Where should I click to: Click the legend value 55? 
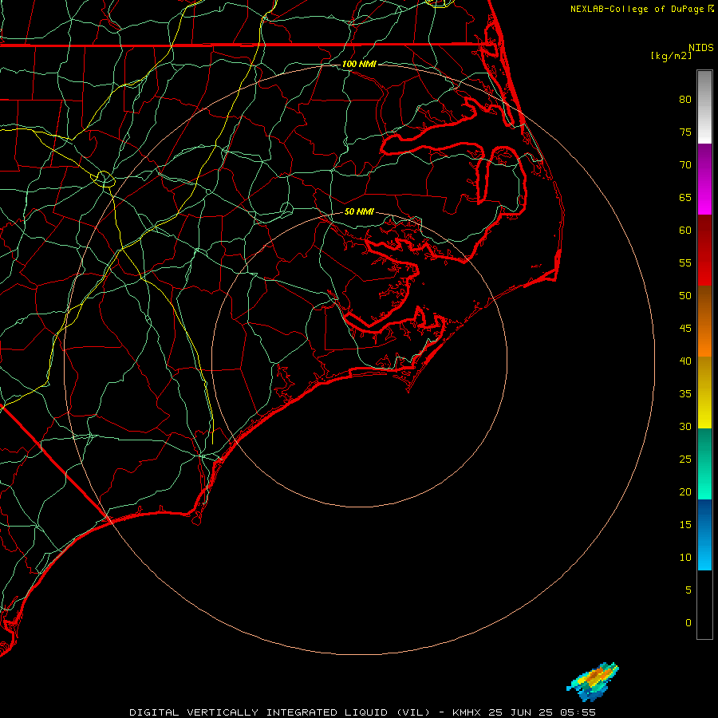coord(685,263)
